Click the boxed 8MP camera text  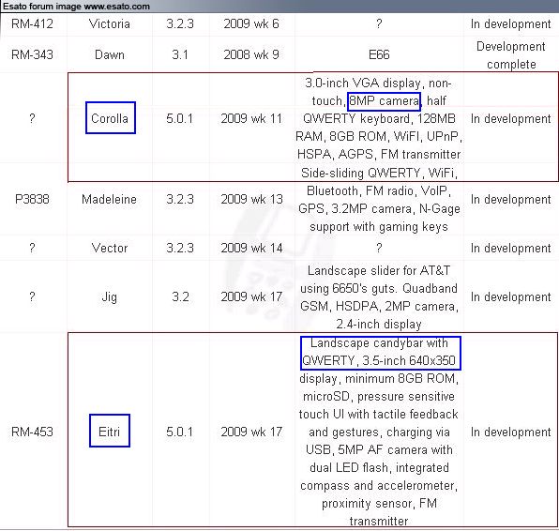[384, 101]
